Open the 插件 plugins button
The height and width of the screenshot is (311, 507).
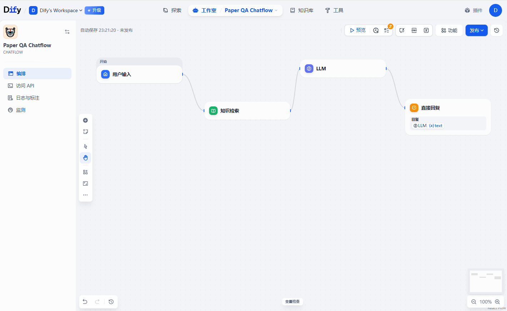473,10
